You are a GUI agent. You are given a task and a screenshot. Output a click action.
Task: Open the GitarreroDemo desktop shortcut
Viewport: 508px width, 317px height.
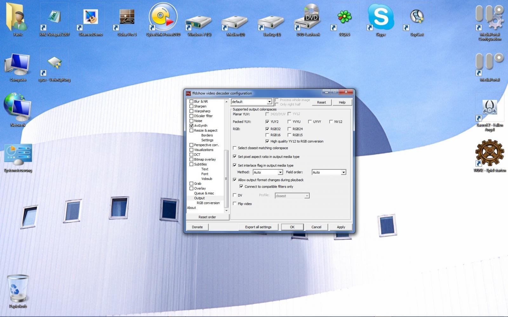(90, 19)
